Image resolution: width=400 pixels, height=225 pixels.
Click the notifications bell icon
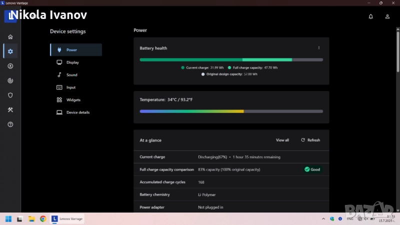pos(370,16)
